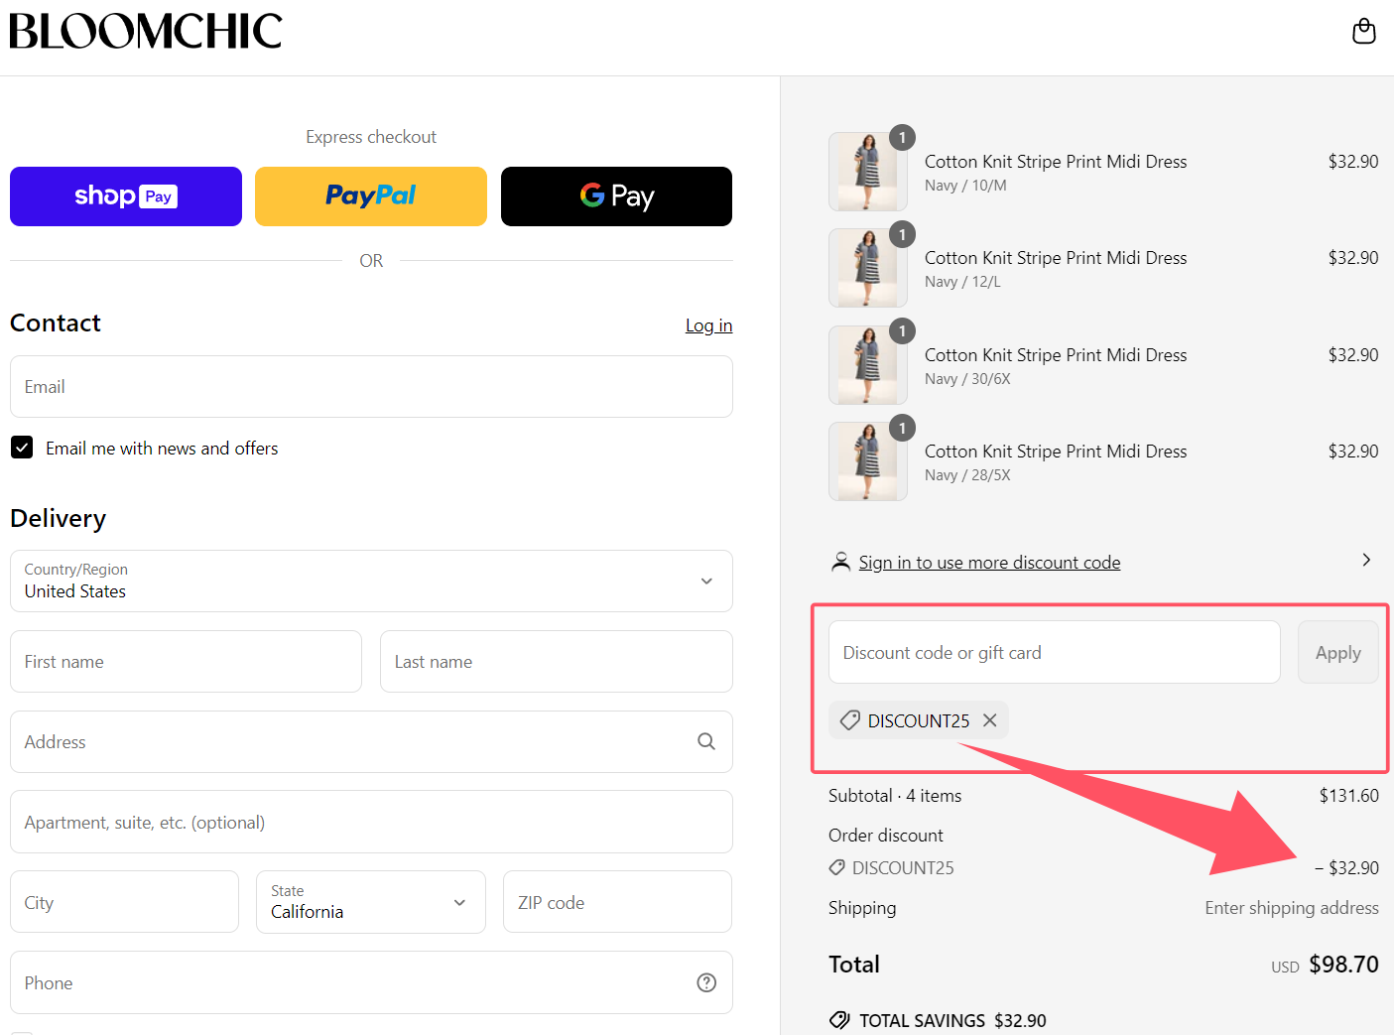This screenshot has height=1035, width=1394.
Task: Focus the City field
Action: click(124, 902)
